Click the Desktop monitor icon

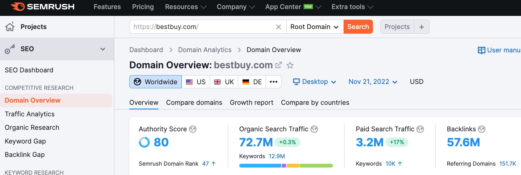(296, 82)
